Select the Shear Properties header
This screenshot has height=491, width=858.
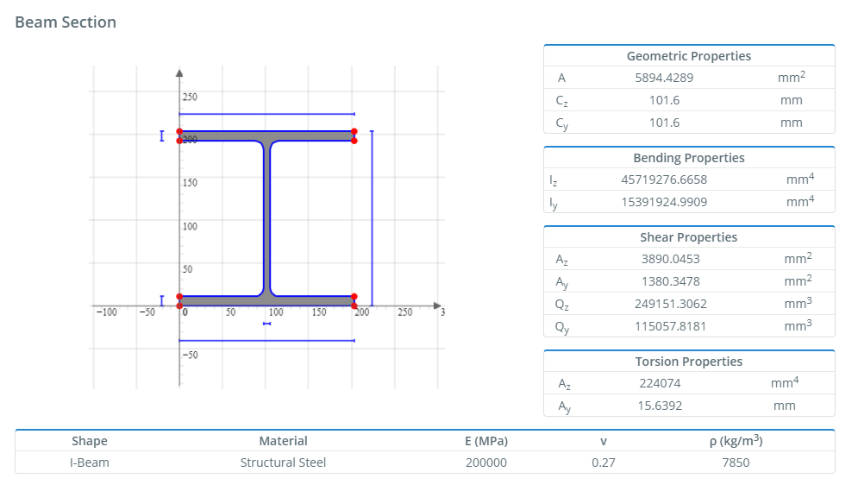click(688, 237)
